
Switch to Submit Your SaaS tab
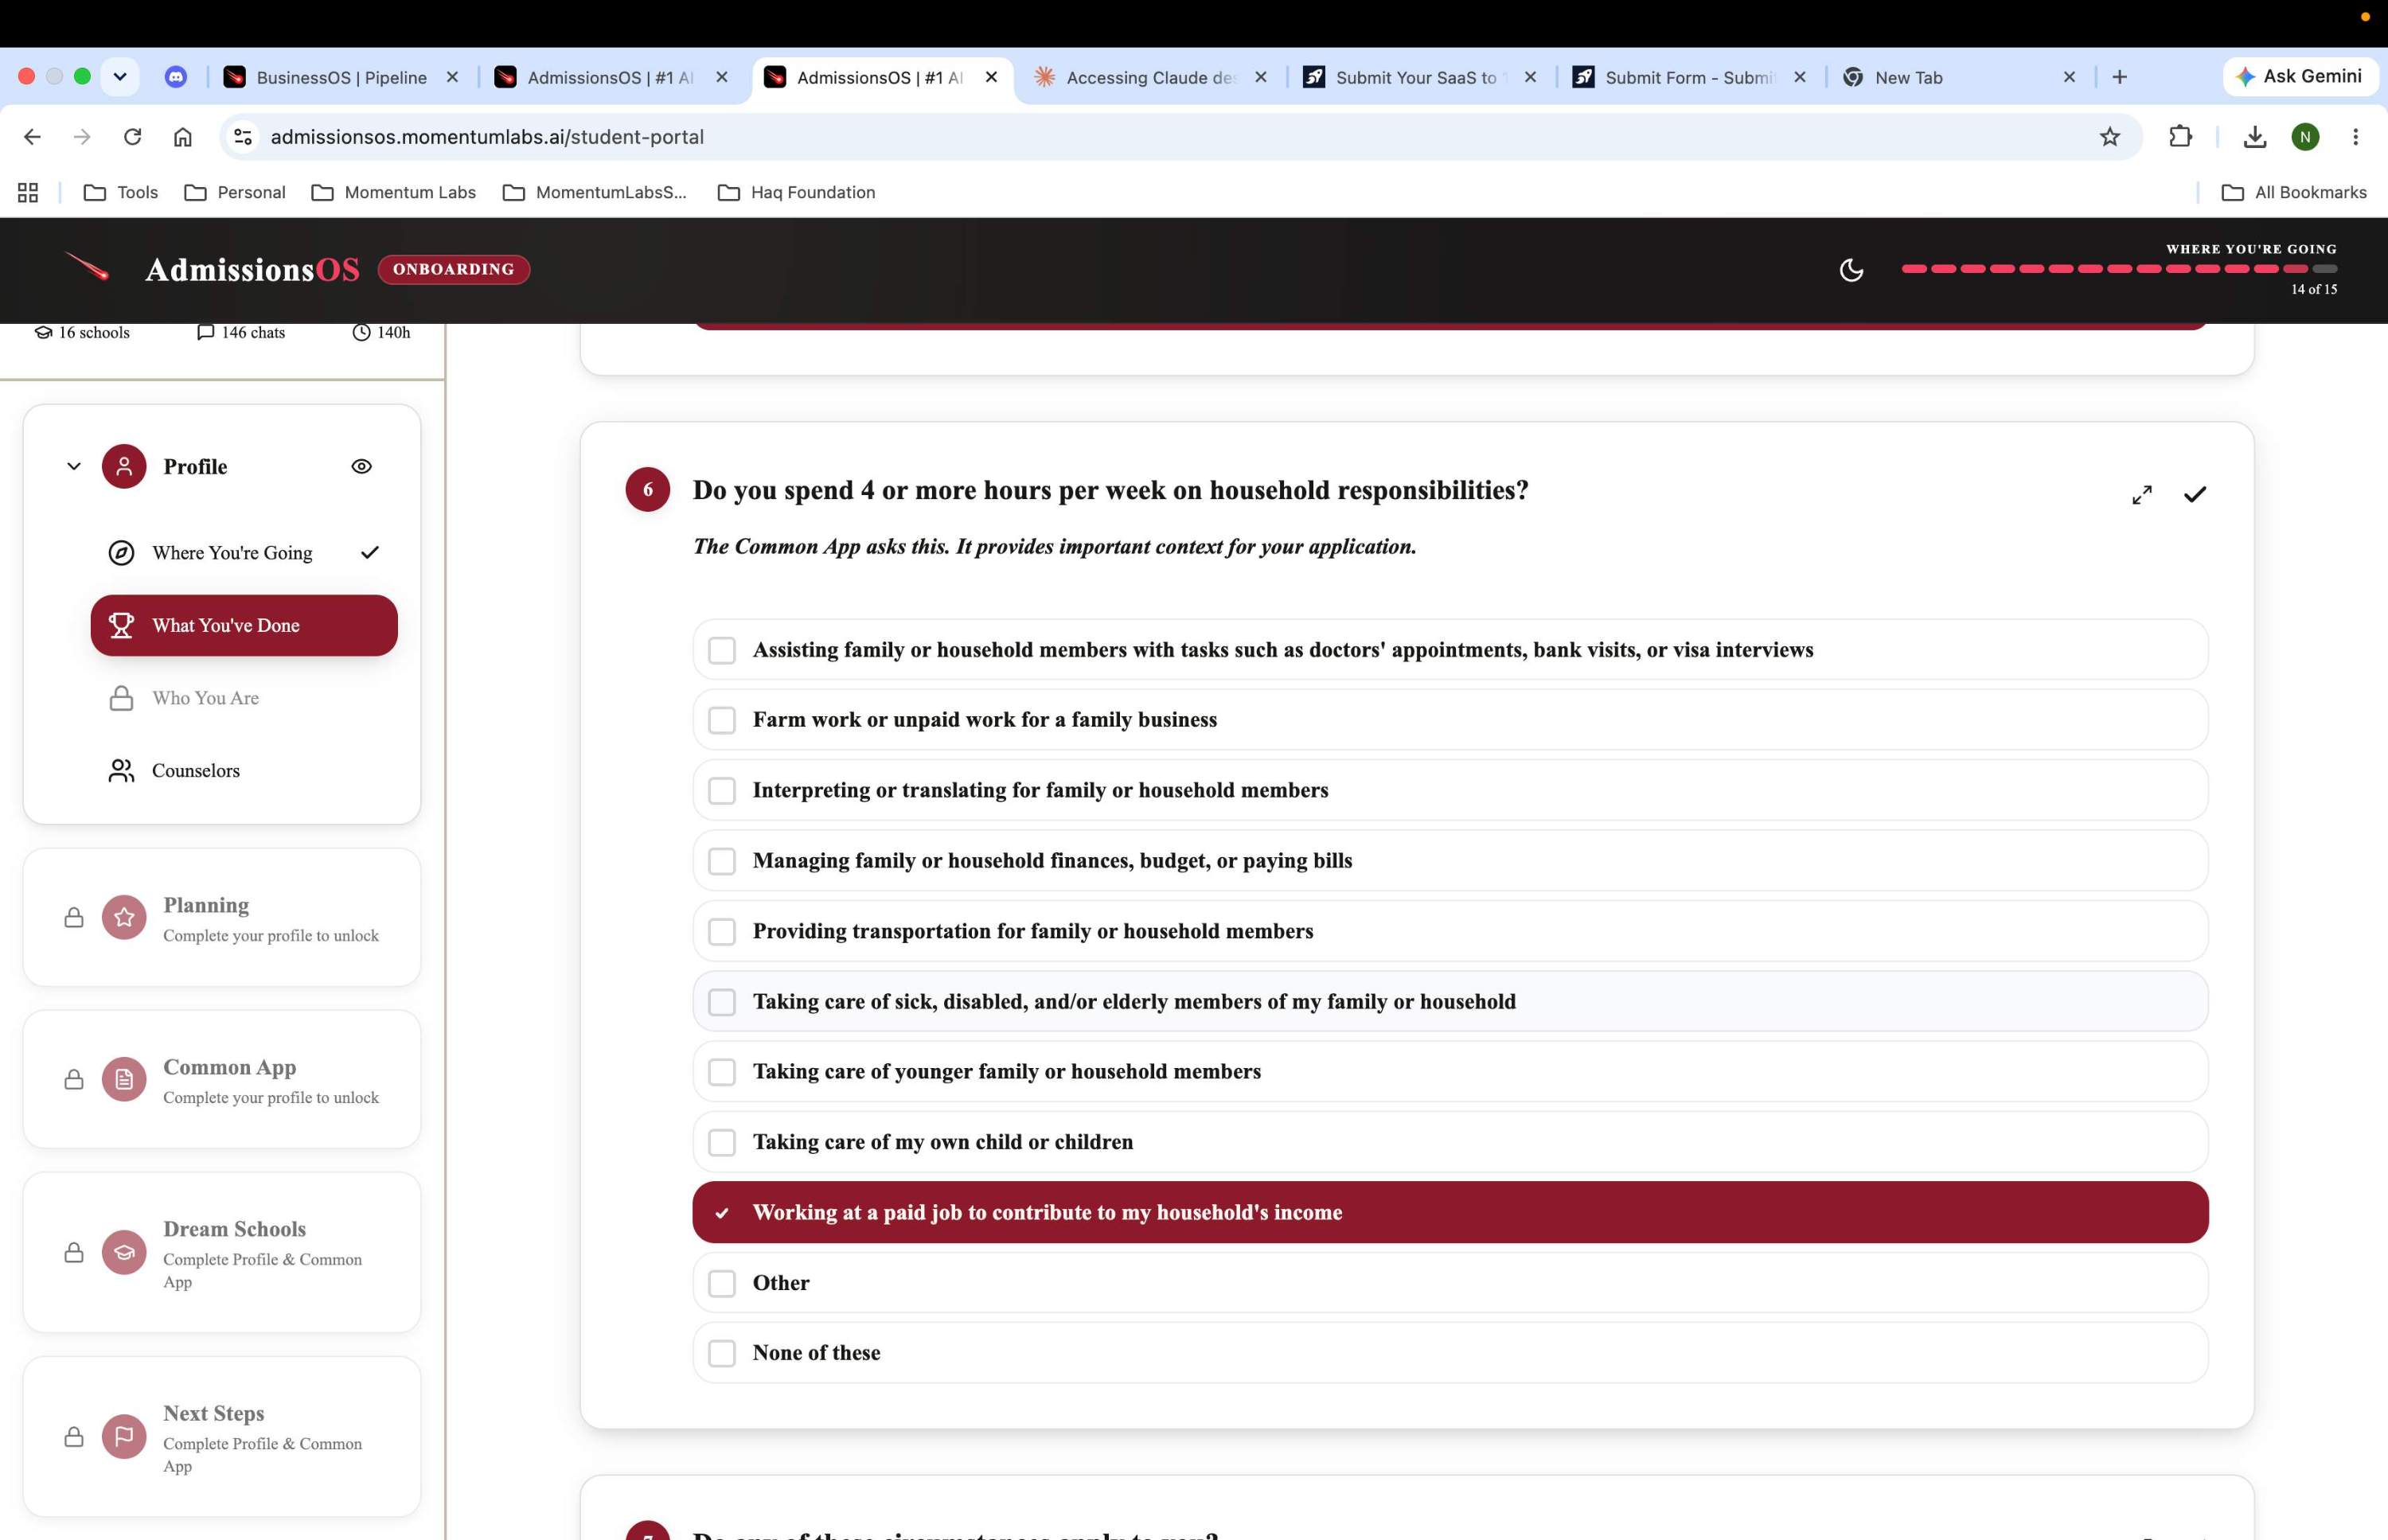coord(1421,77)
